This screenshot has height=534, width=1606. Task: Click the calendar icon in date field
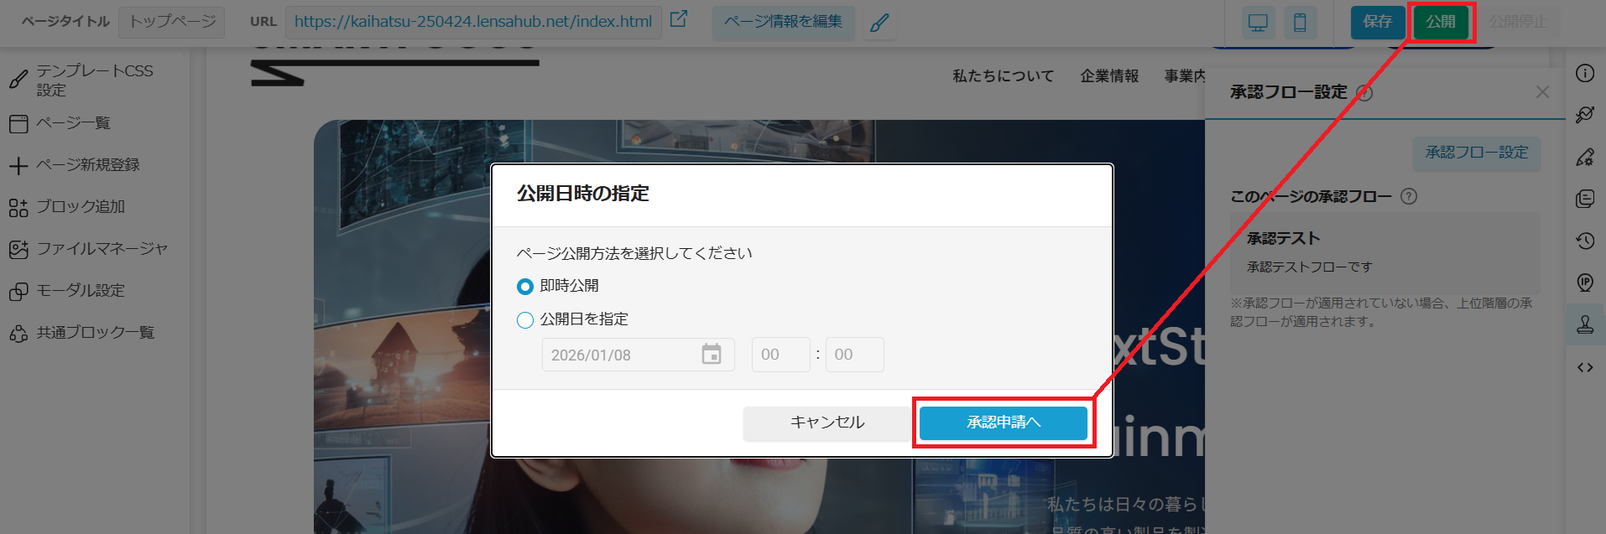pos(712,355)
